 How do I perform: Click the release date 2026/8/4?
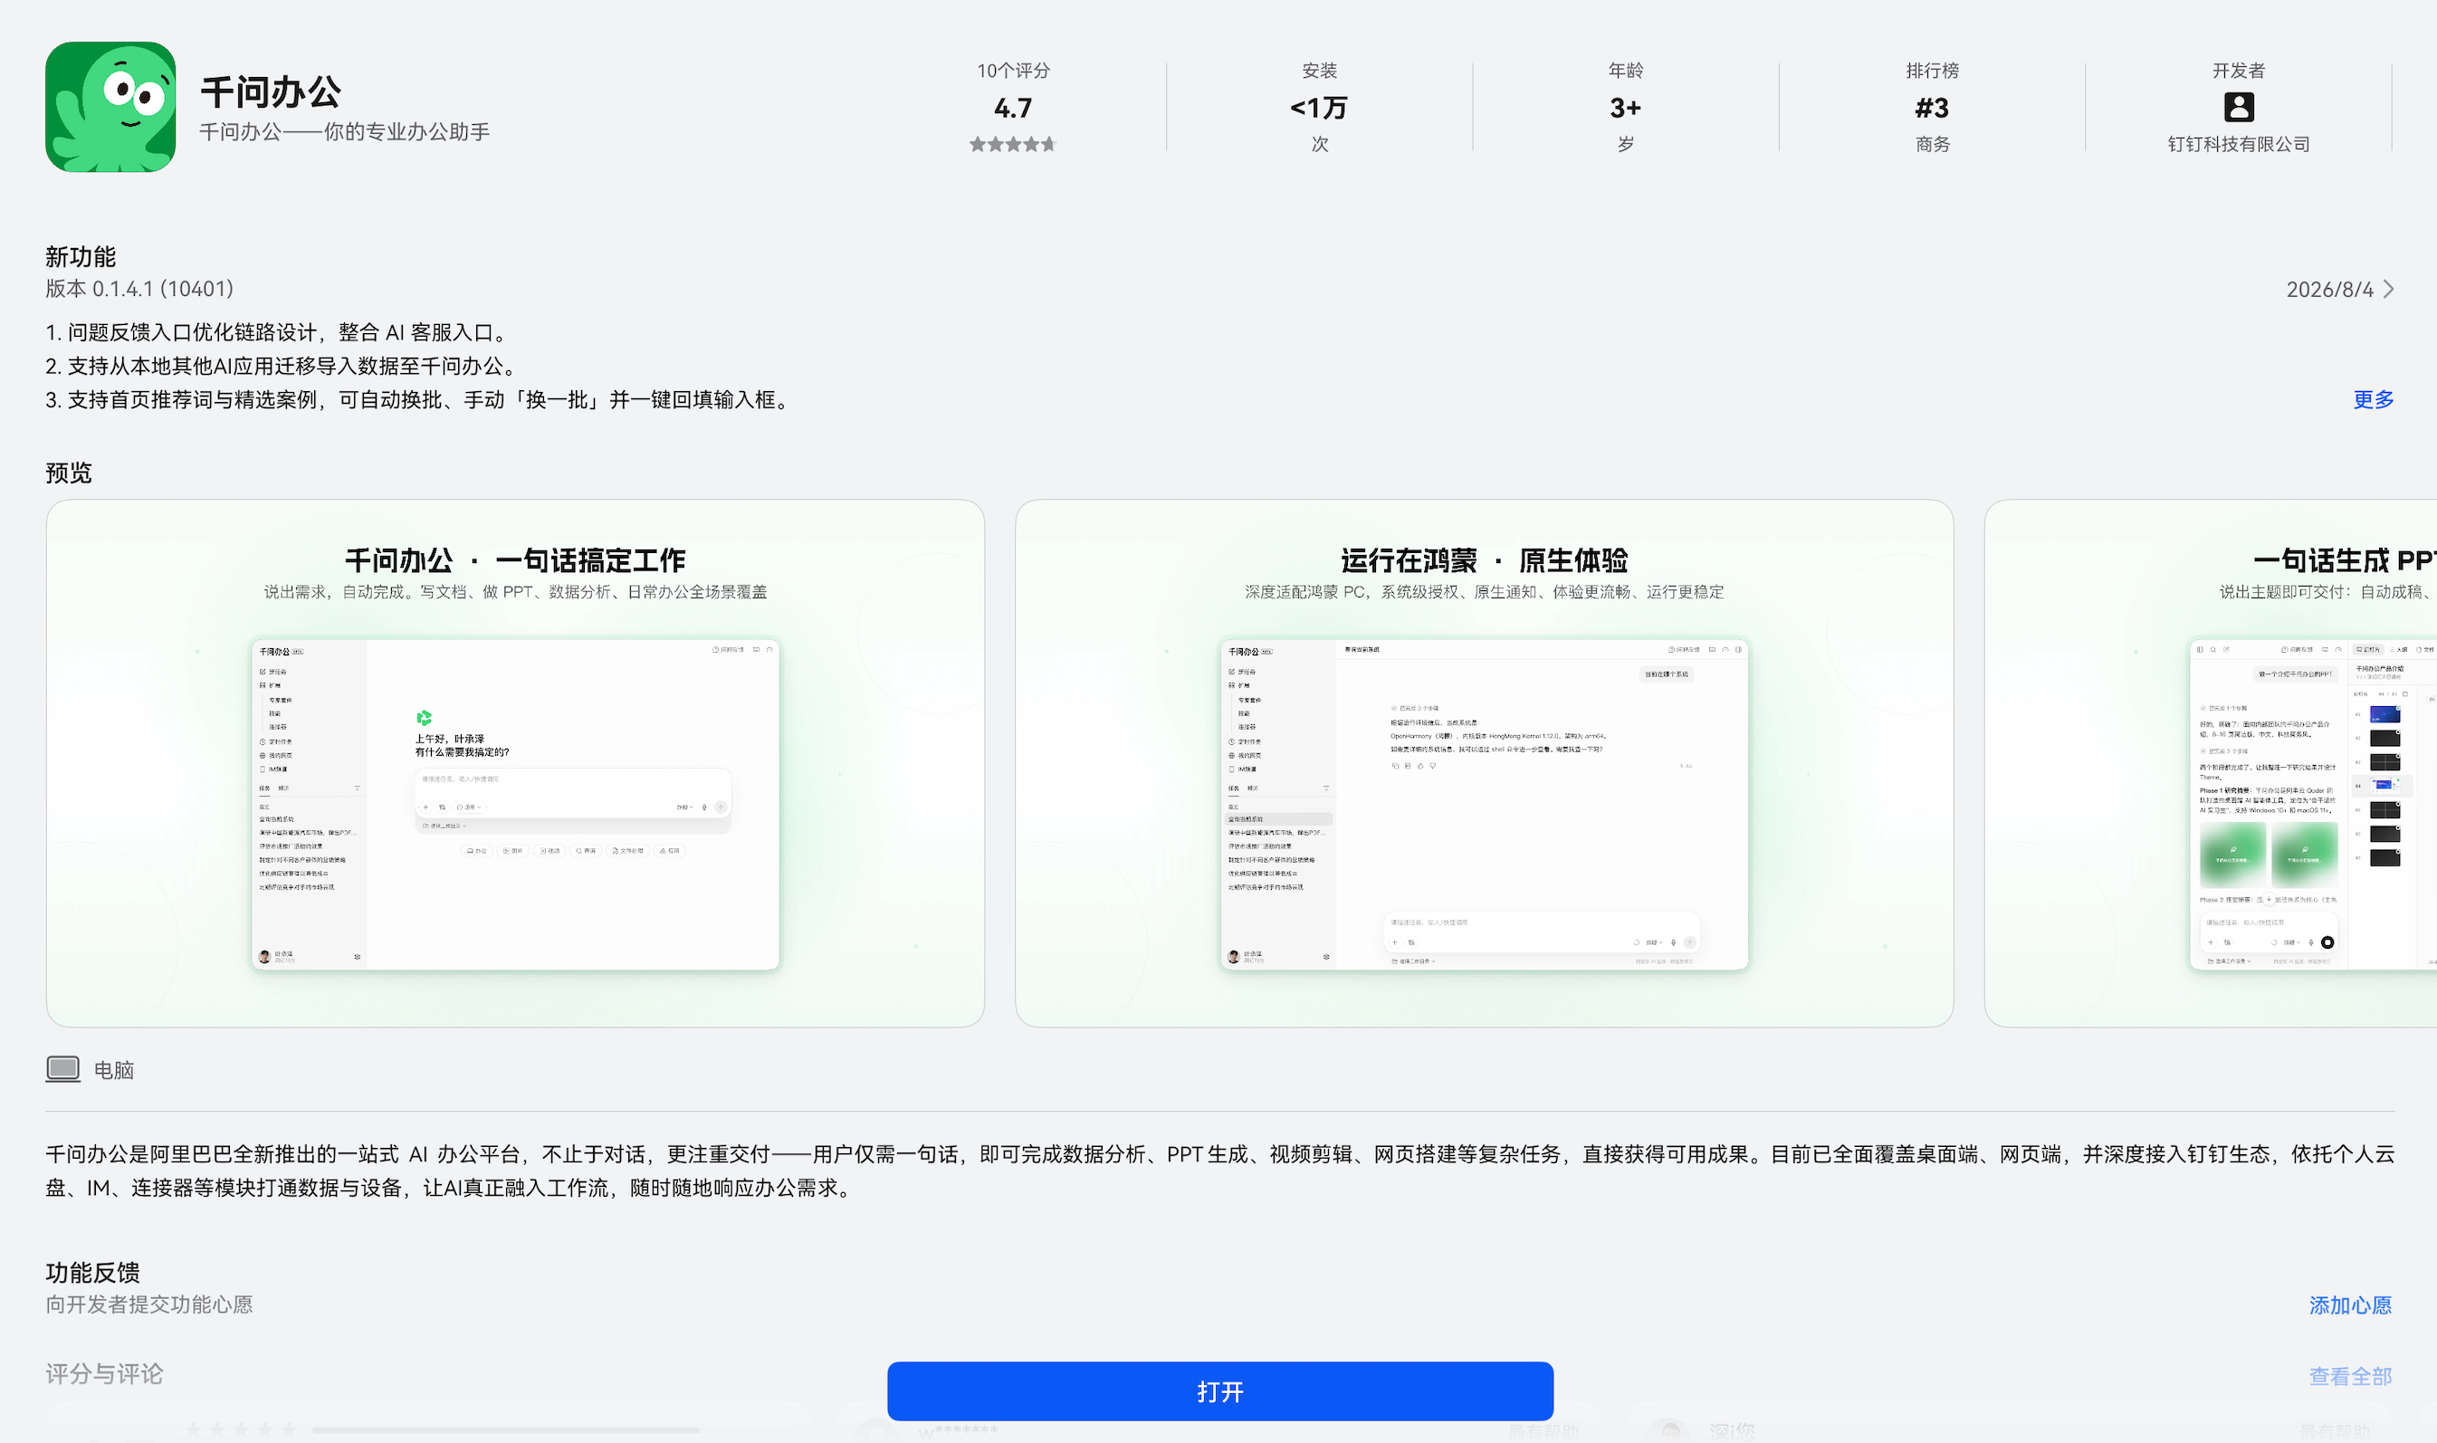[x=2328, y=289]
